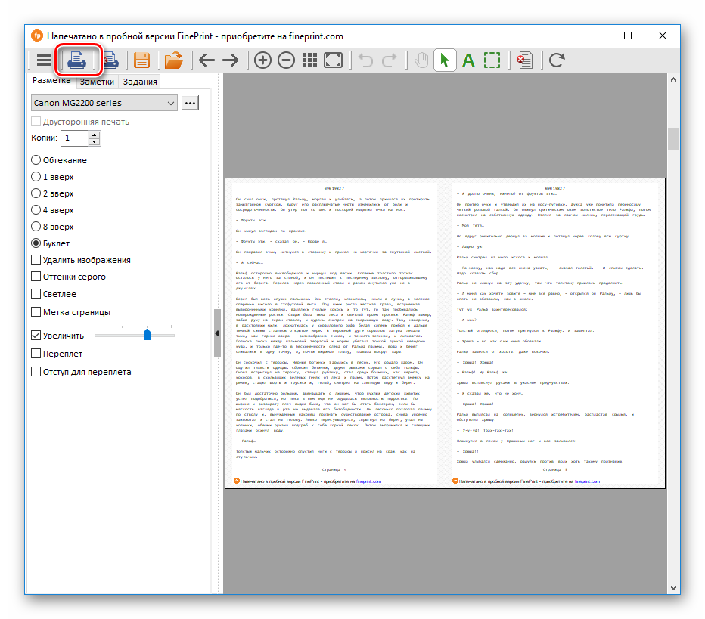705x619 pixels.
Task: Click the Увеличить slider handle
Action: [147, 335]
